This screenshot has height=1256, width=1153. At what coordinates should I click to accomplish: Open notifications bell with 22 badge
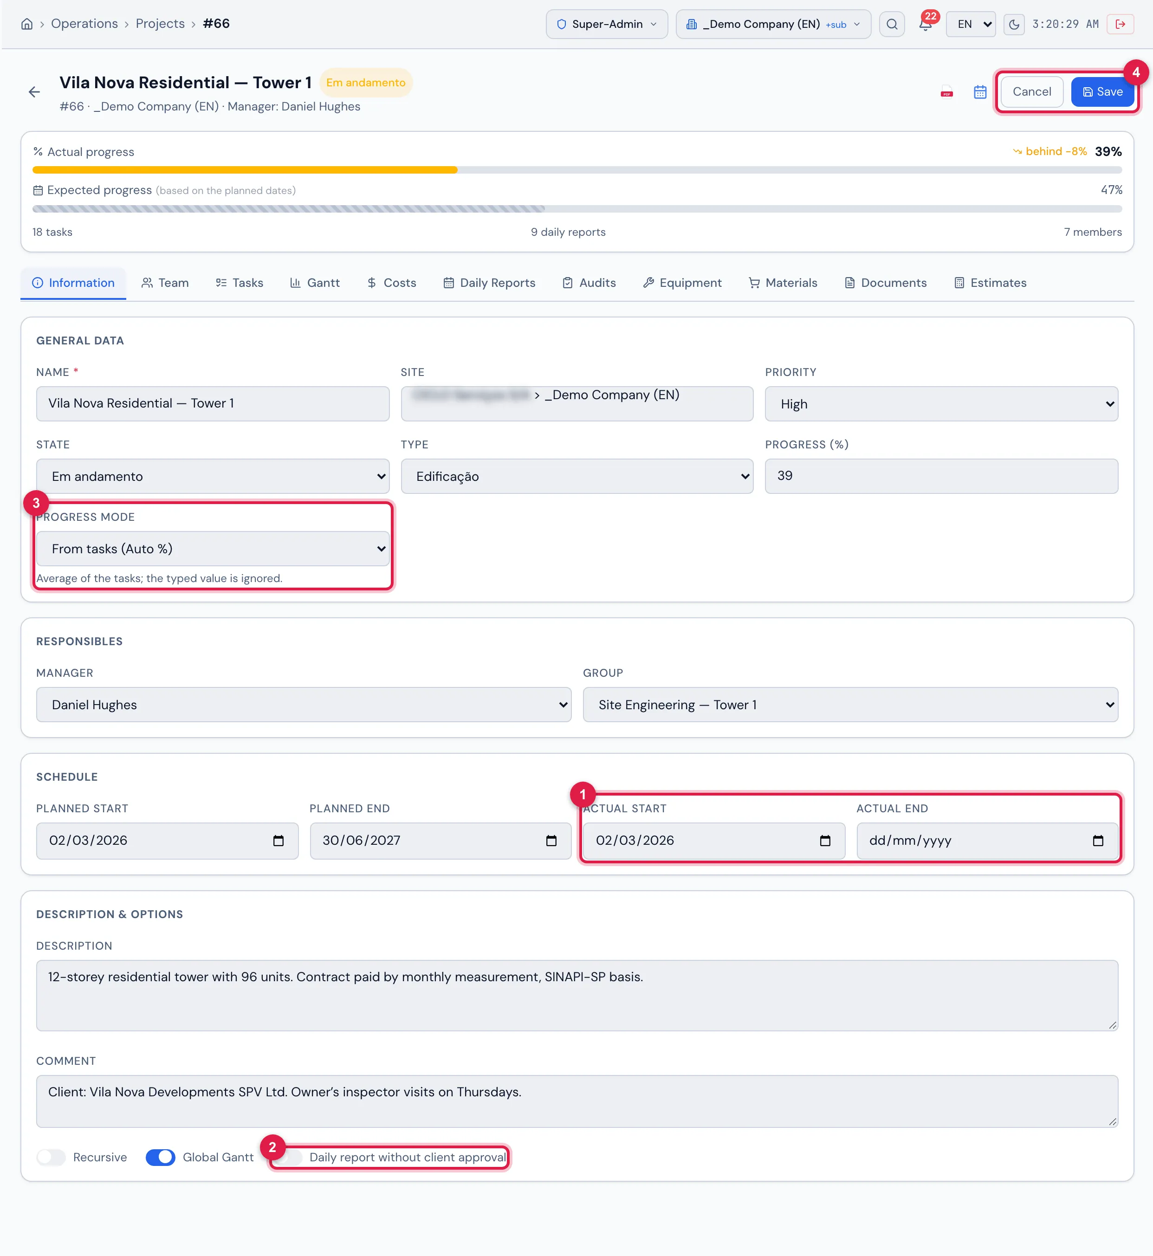tap(925, 24)
